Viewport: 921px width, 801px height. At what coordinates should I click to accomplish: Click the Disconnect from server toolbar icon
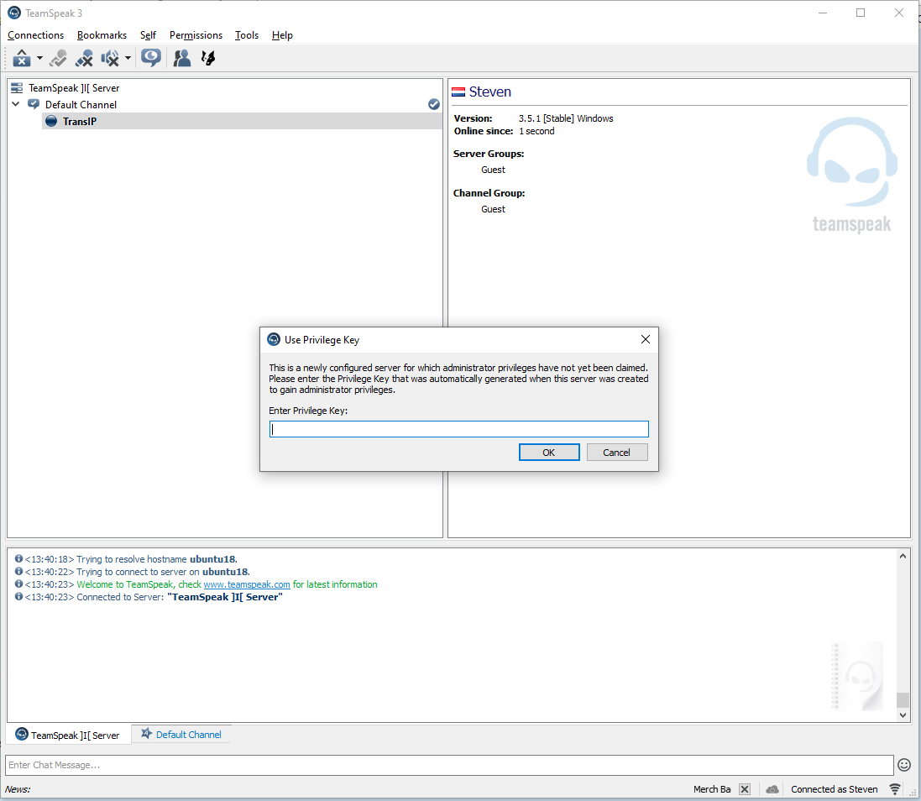22,58
